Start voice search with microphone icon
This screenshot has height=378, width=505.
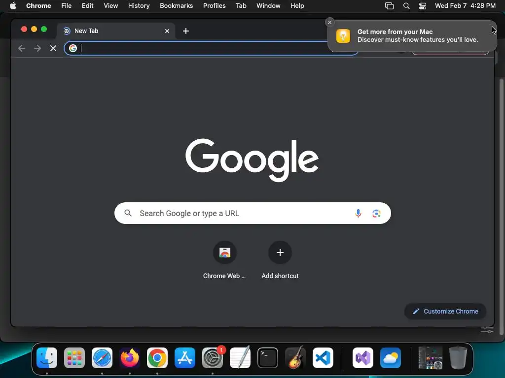coord(358,213)
